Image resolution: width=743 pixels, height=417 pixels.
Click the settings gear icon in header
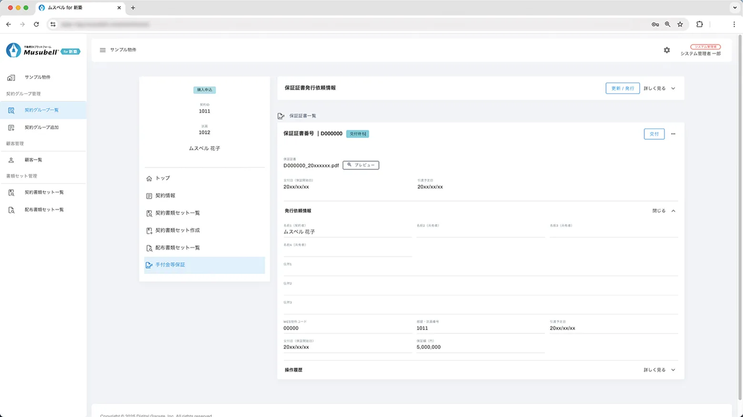tap(666, 50)
